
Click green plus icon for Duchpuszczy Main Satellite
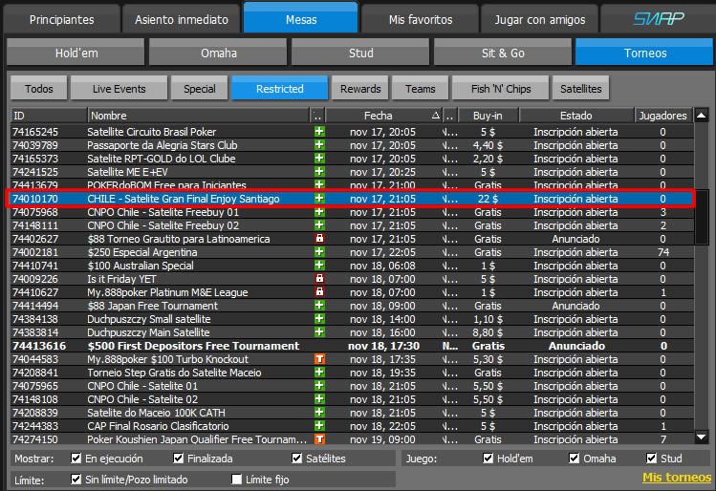click(319, 332)
